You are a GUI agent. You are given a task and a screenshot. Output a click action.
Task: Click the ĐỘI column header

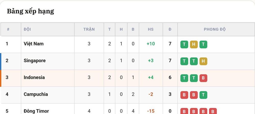click(x=27, y=29)
